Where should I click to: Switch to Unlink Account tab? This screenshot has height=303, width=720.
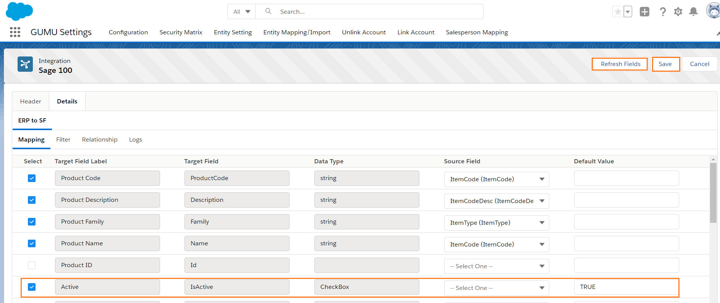tap(364, 32)
